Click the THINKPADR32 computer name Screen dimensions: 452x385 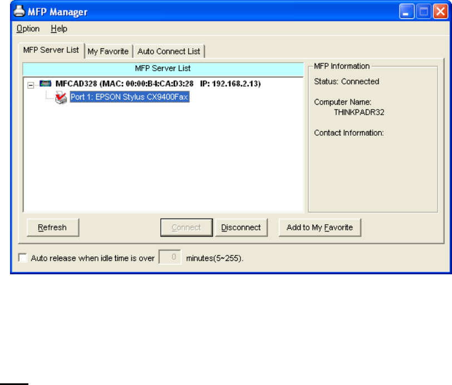[x=359, y=112]
